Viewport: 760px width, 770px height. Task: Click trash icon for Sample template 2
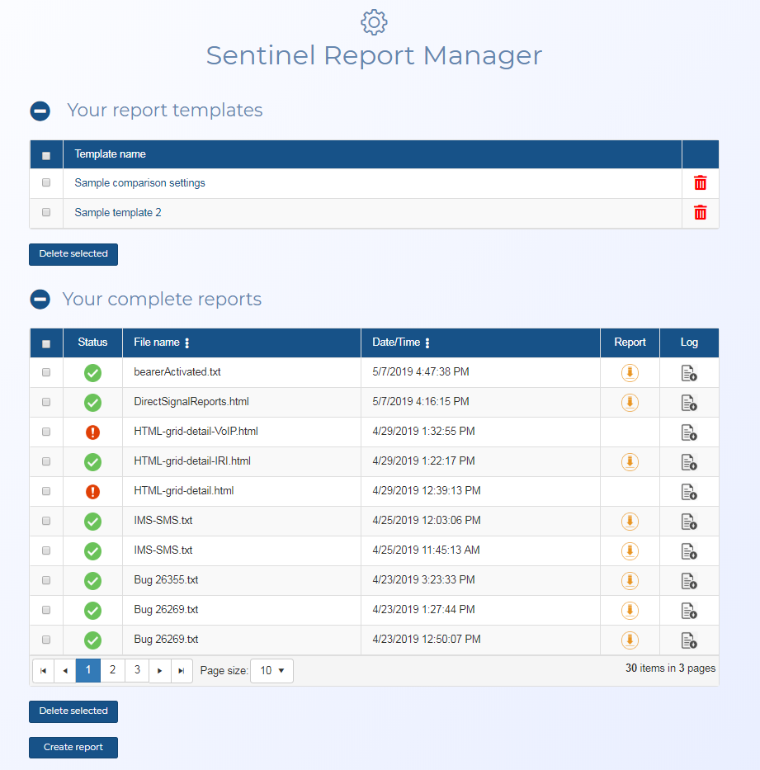[700, 213]
